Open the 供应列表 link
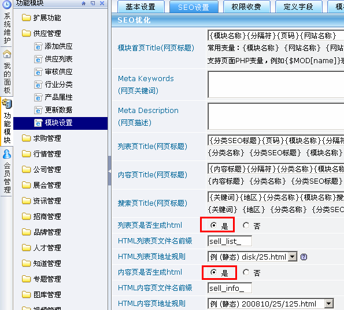 click(58, 59)
